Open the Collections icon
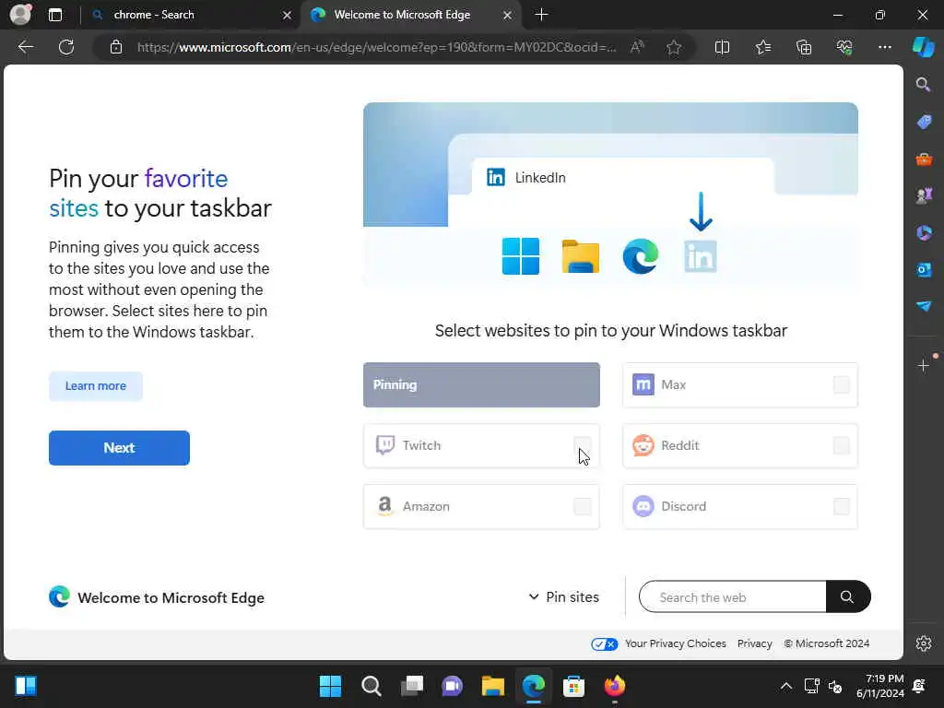The image size is (944, 708). 804,47
